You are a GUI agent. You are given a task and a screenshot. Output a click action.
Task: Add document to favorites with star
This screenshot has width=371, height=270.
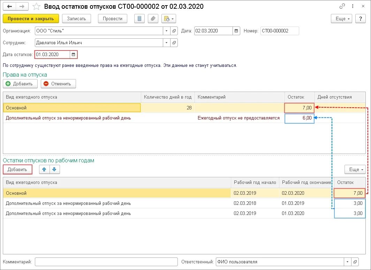pyautogui.click(x=36, y=6)
